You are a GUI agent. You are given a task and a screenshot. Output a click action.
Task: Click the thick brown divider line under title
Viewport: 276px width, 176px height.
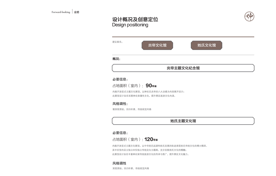click(183, 37)
